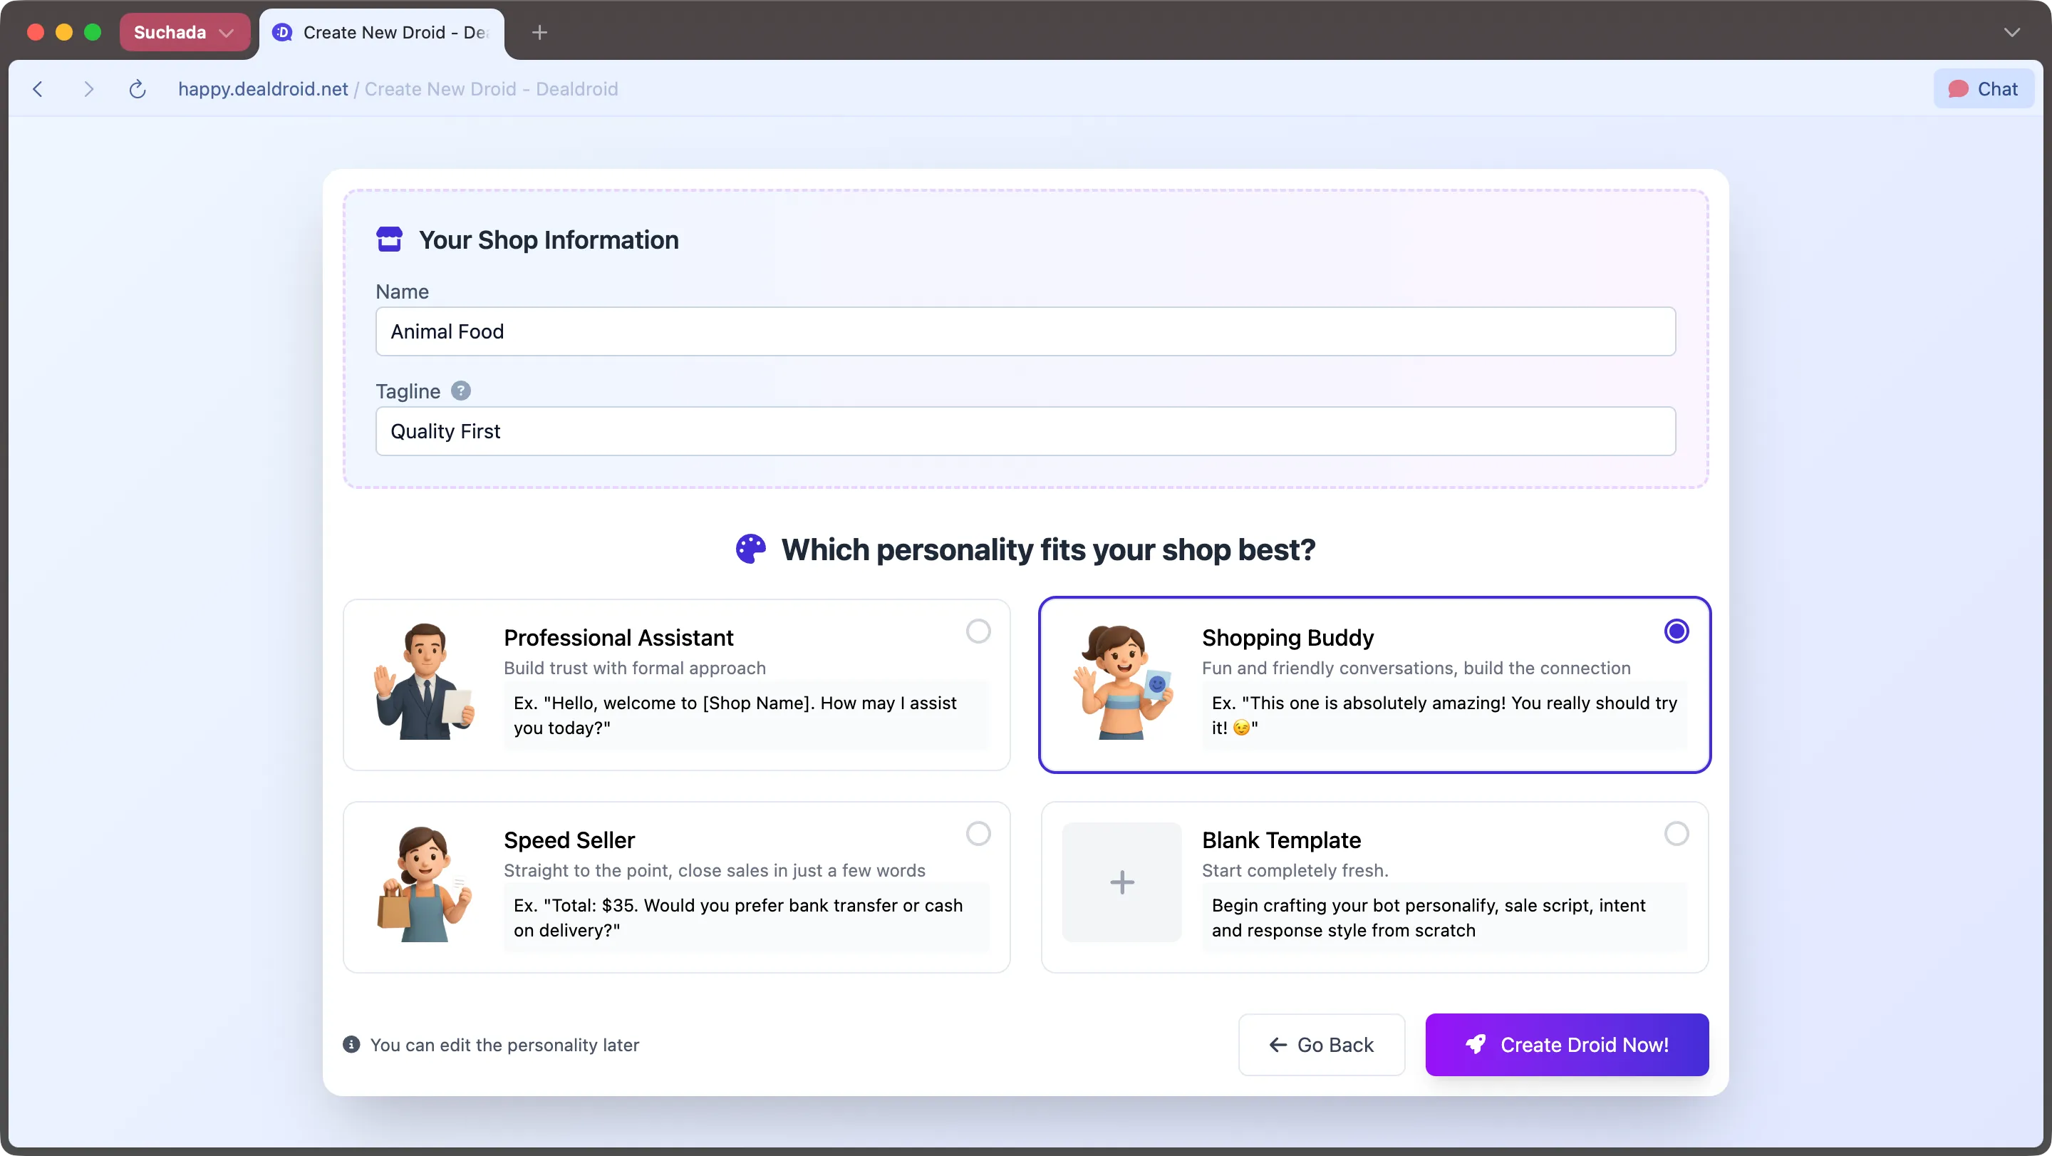Viewport: 2052px width, 1156px height.
Task: Click the info icon beside edit note
Action: coord(351,1045)
